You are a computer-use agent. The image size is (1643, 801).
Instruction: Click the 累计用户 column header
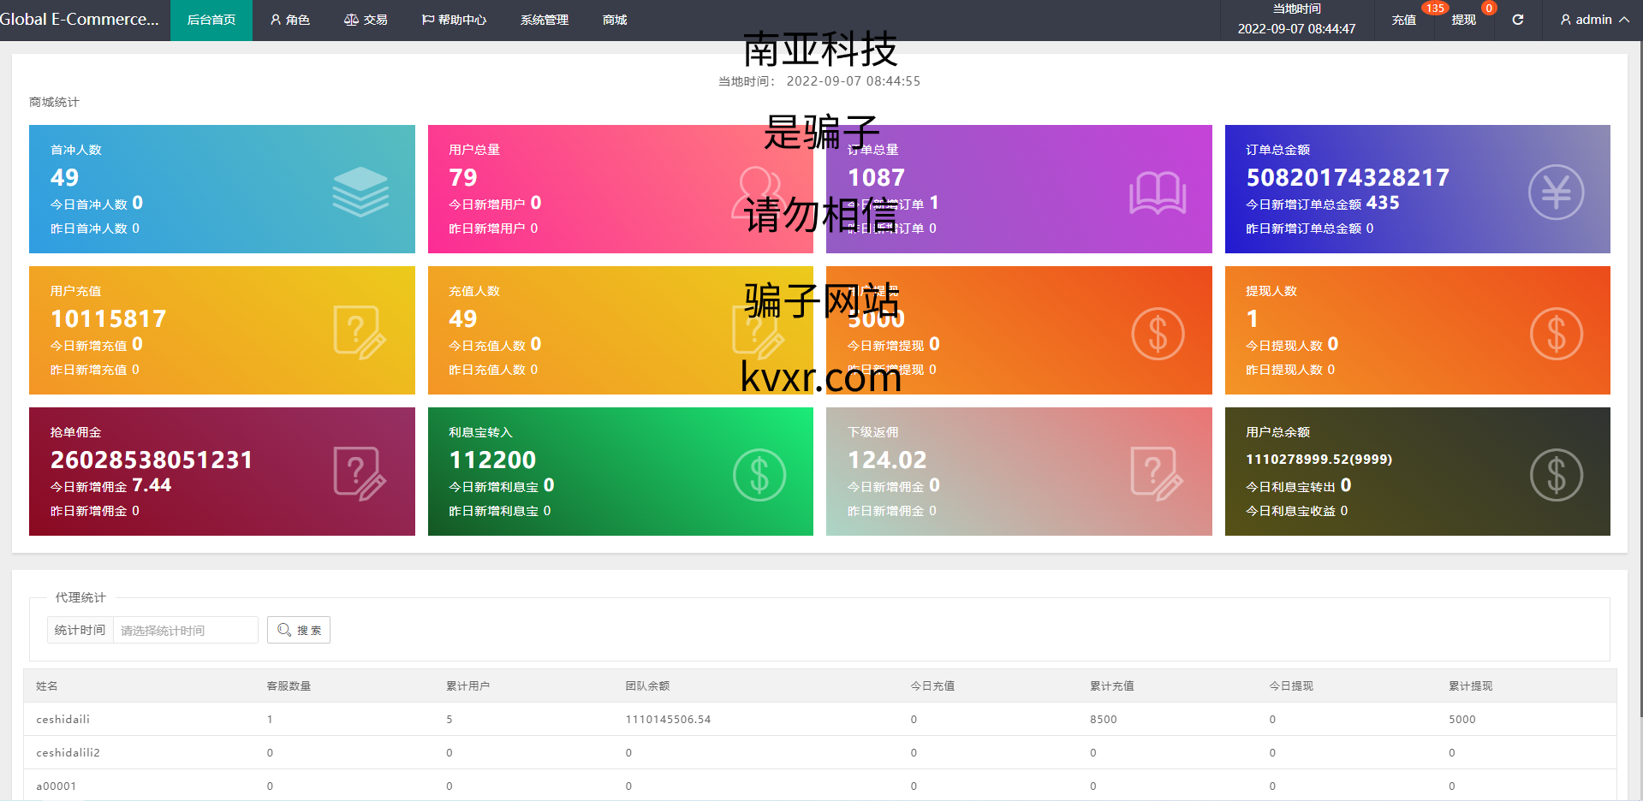coord(468,685)
